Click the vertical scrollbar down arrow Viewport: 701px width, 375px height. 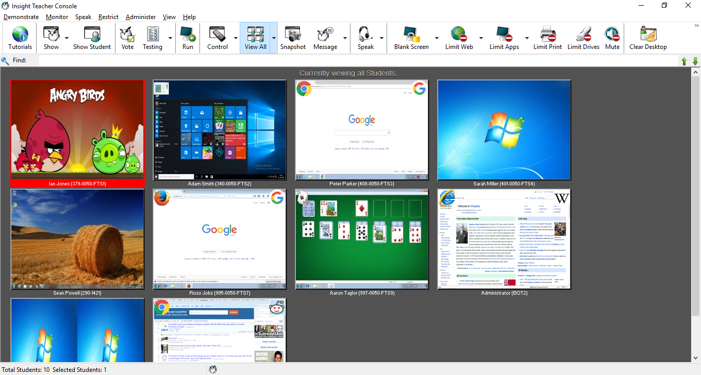[696, 358]
